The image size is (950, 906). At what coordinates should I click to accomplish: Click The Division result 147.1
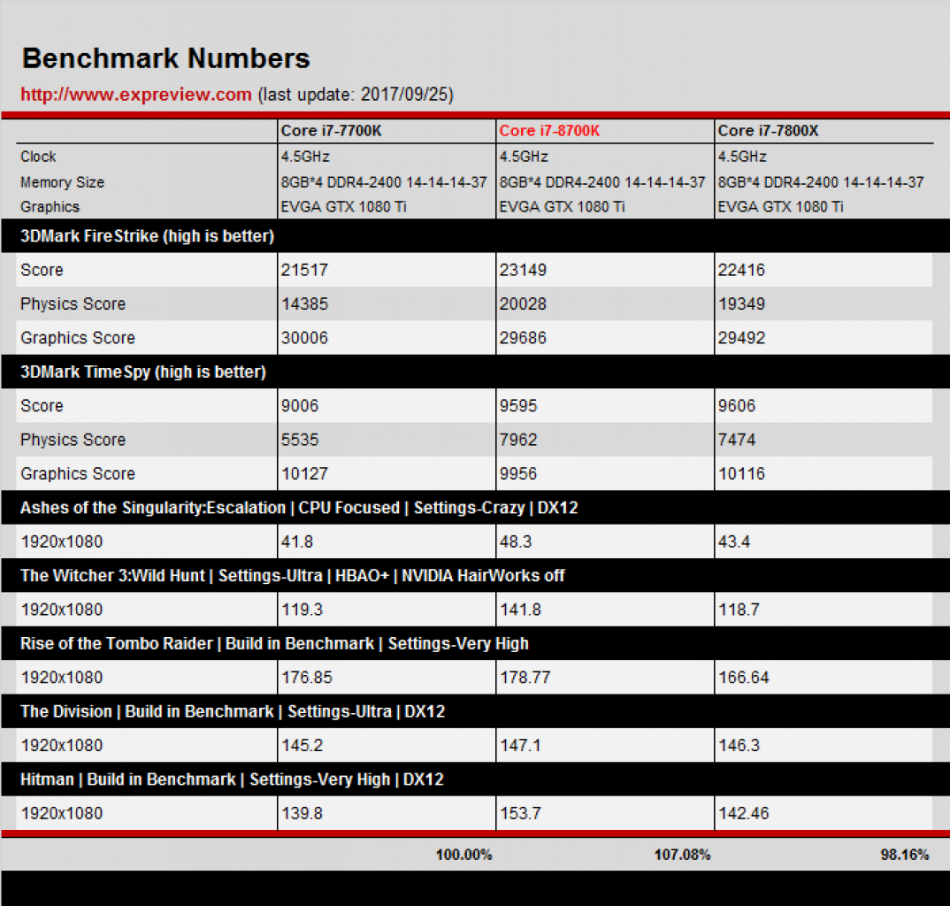tap(520, 745)
